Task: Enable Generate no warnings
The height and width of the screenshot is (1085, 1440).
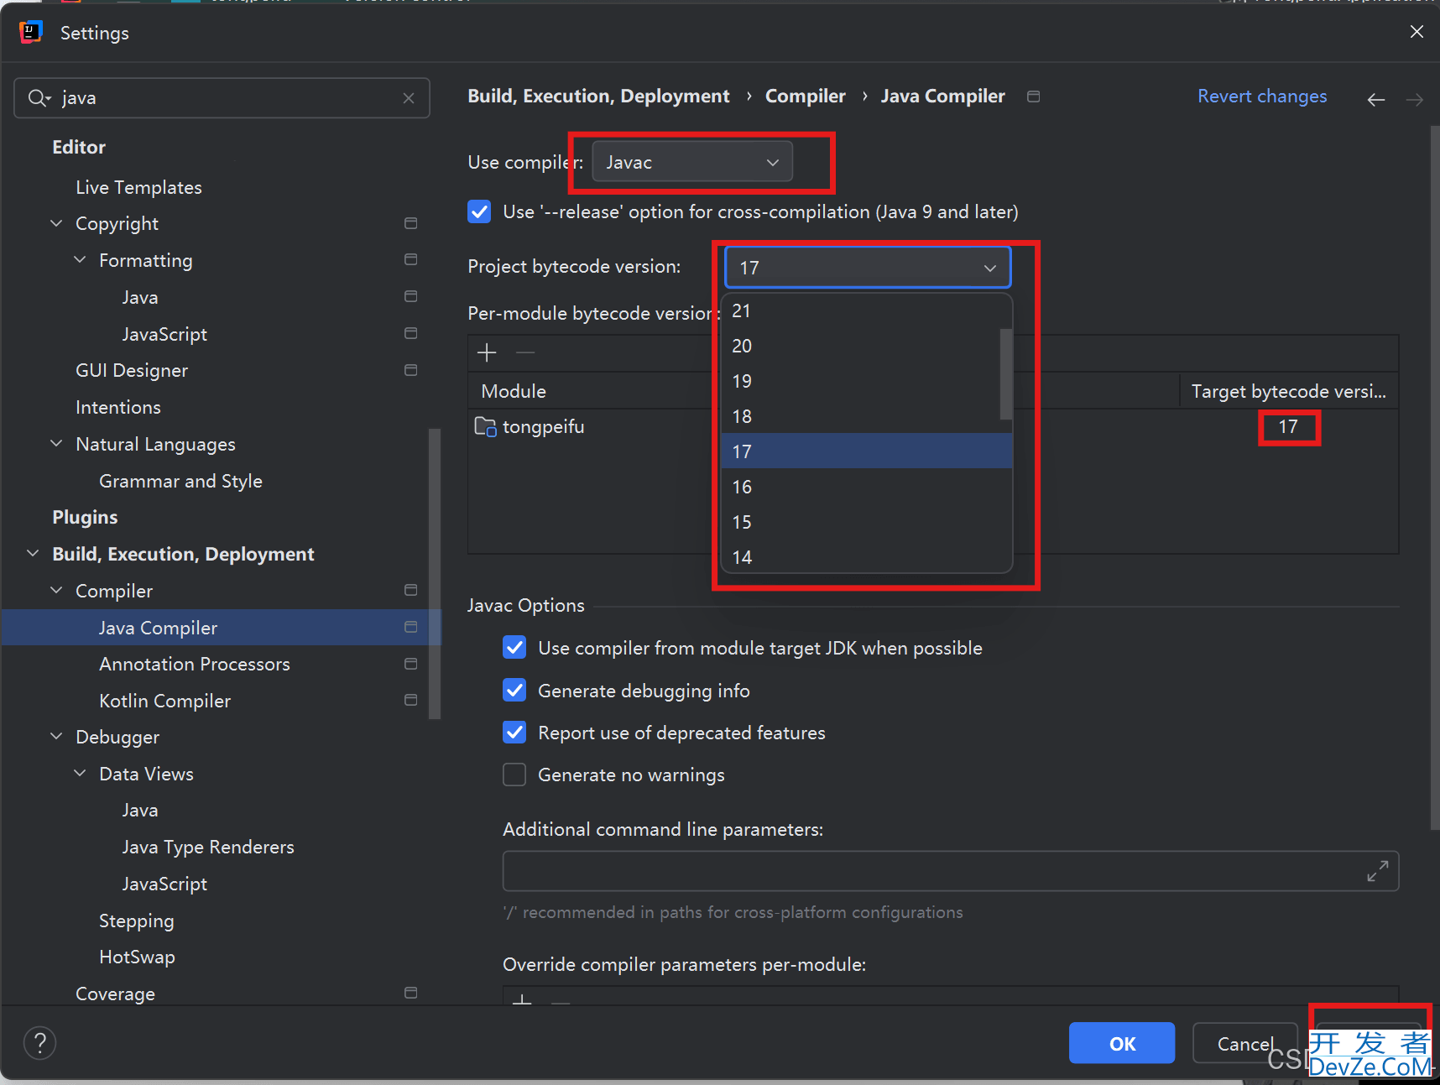Action: pos(514,775)
